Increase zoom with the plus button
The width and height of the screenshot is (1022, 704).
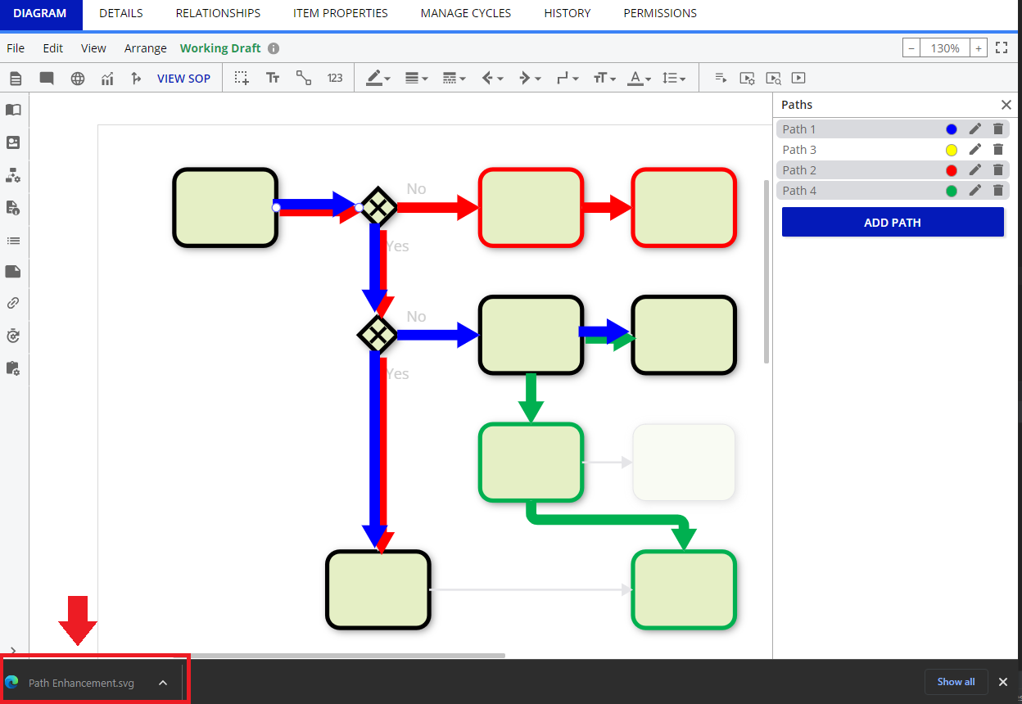pyautogui.click(x=978, y=48)
